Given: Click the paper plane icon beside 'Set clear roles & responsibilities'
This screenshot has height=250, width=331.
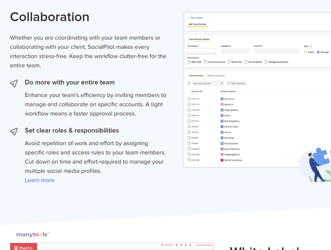Looking at the screenshot, I should click(x=14, y=132).
